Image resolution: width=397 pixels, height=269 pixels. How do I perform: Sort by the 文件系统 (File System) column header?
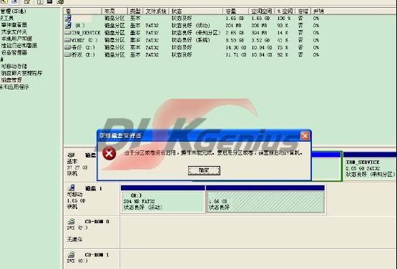tap(156, 11)
